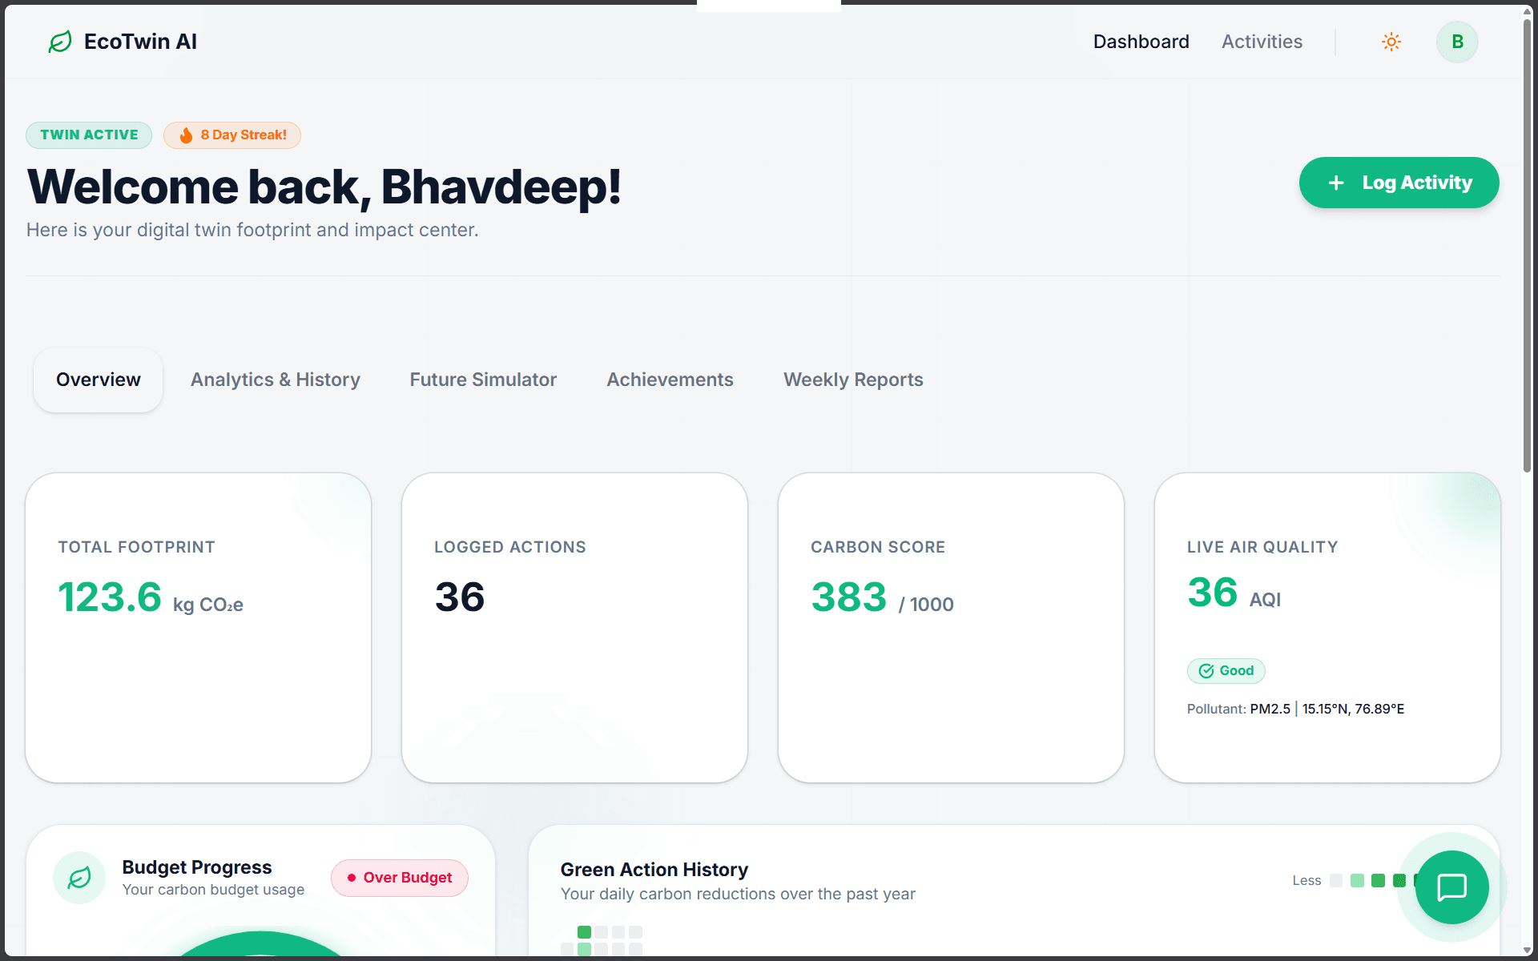Switch to Analytics & History tab
The width and height of the screenshot is (1538, 961).
click(276, 380)
